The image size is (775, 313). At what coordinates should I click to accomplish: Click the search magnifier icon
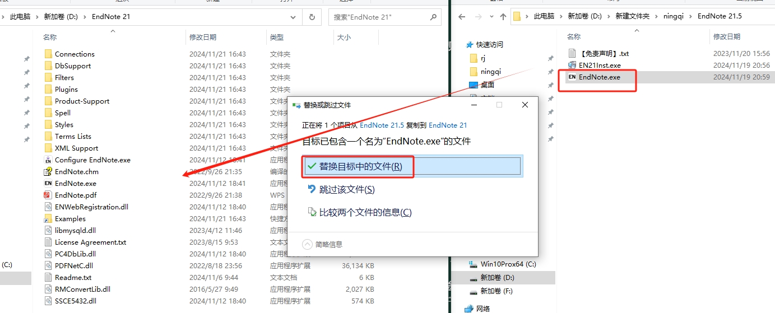[433, 17]
